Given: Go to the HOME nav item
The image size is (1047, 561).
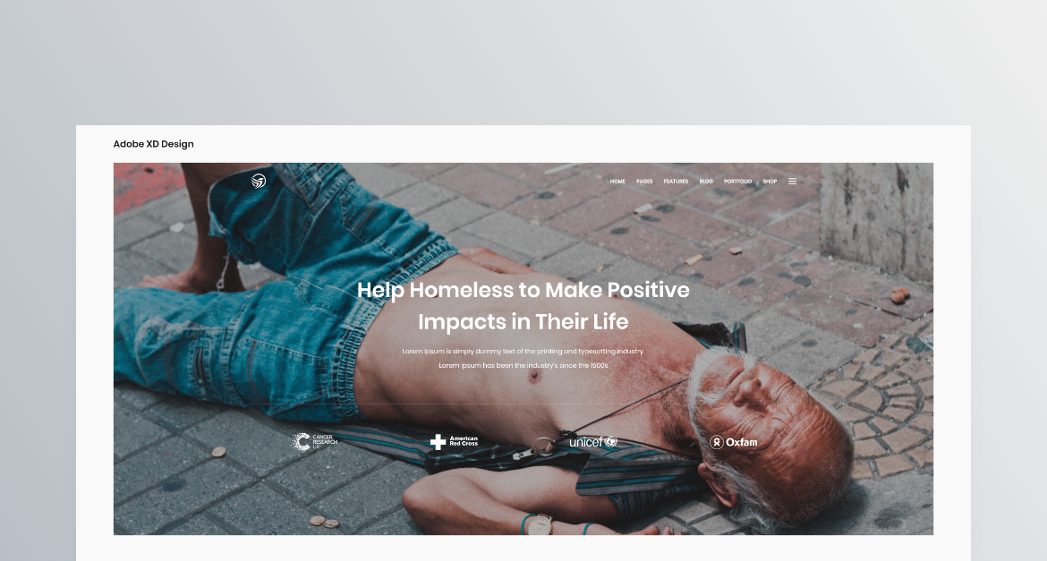Looking at the screenshot, I should 617,182.
